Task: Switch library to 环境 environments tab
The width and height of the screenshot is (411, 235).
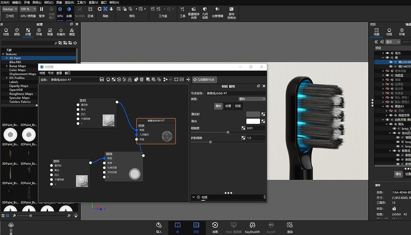Action: click(x=39, y=32)
